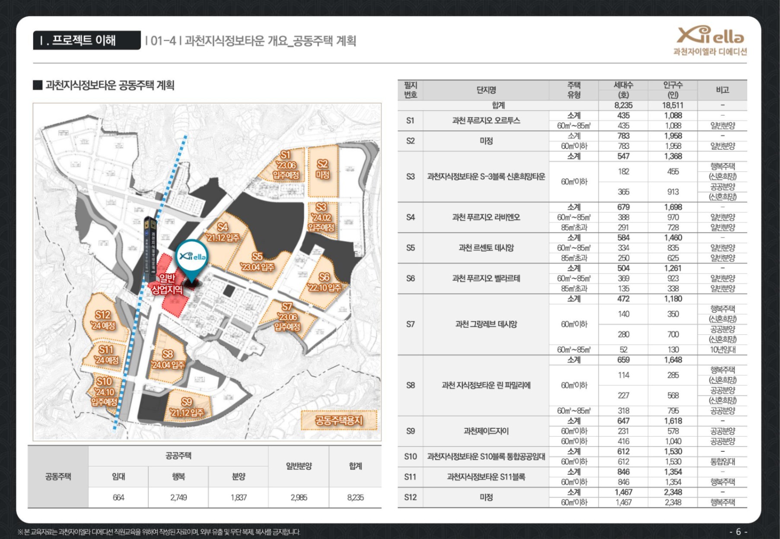780x539 pixels.
Task: Click the total population value 18,511
Action: (673, 105)
